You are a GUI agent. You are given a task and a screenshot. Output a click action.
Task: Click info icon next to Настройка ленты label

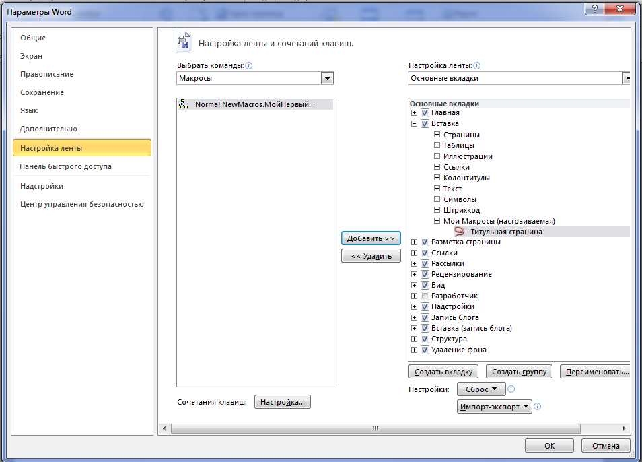click(476, 65)
